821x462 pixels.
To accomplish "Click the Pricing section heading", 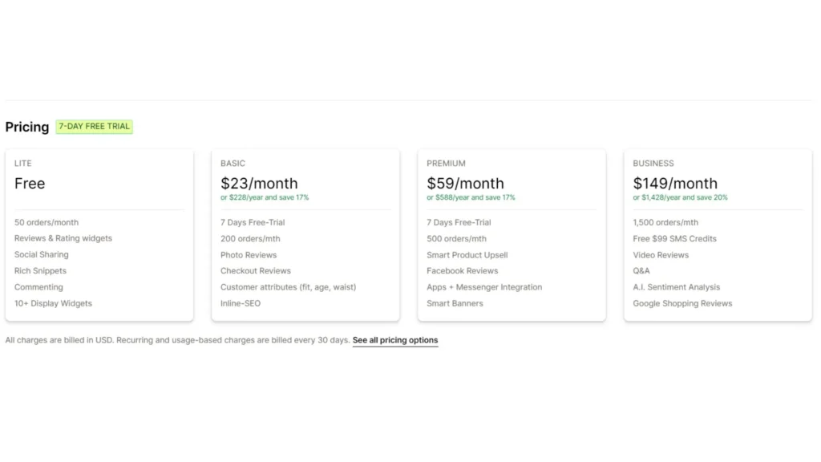I will click(x=27, y=127).
